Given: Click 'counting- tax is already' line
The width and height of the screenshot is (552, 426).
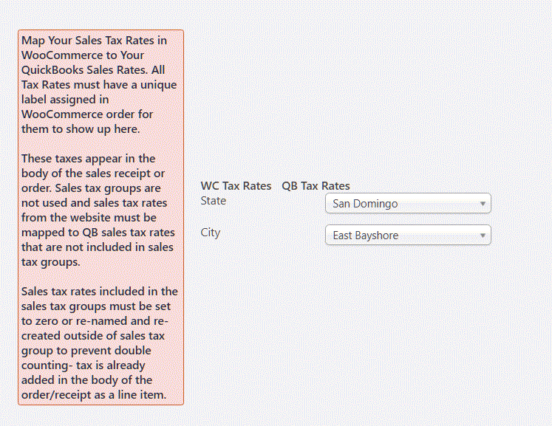Looking at the screenshot, I should 83,365.
